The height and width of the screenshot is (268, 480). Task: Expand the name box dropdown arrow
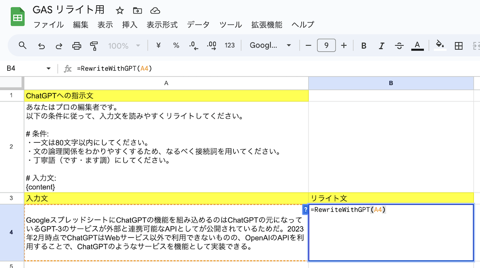pyautogui.click(x=48, y=68)
